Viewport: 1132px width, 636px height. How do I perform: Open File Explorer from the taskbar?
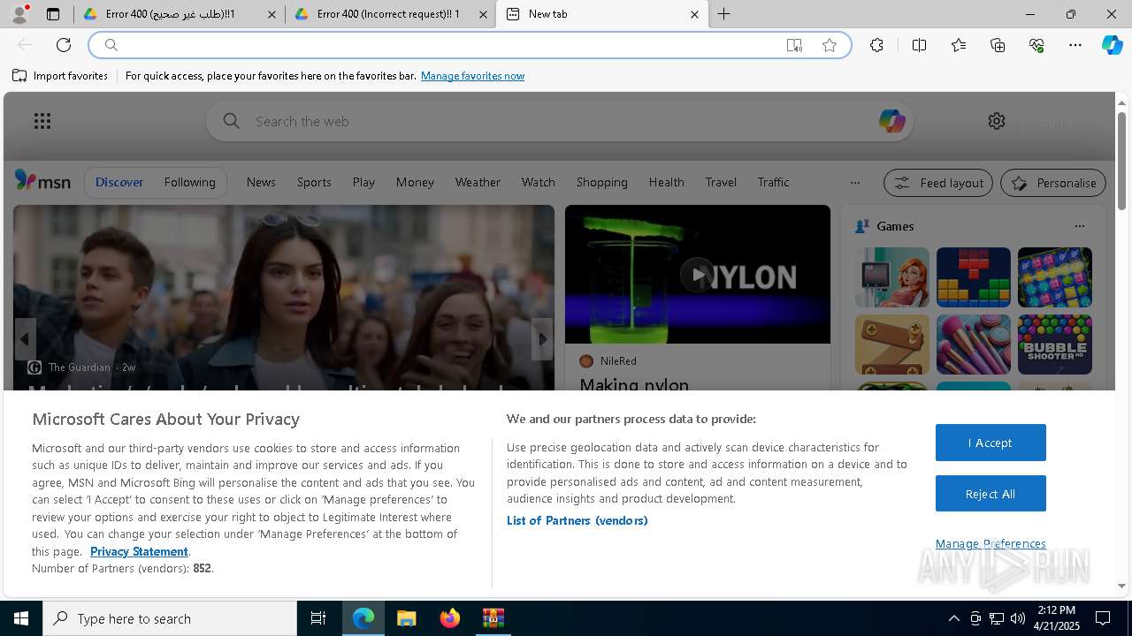pyautogui.click(x=406, y=618)
